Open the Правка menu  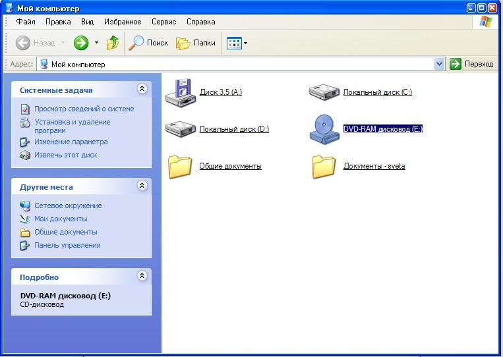58,22
